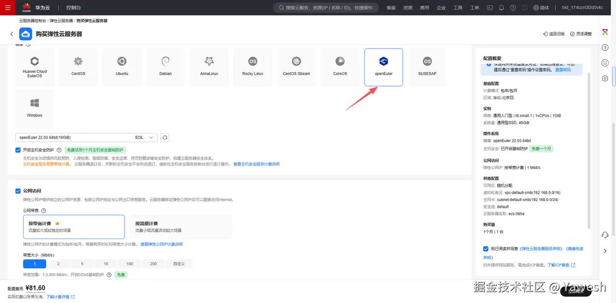Choose the SUSESAP image tile
The width and height of the screenshot is (616, 303).
pos(427,67)
